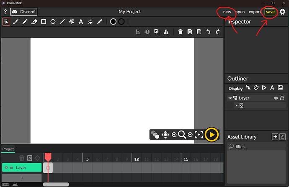The height and width of the screenshot is (187, 289).
Task: Select the Fill Bucket tool
Action: [90, 22]
